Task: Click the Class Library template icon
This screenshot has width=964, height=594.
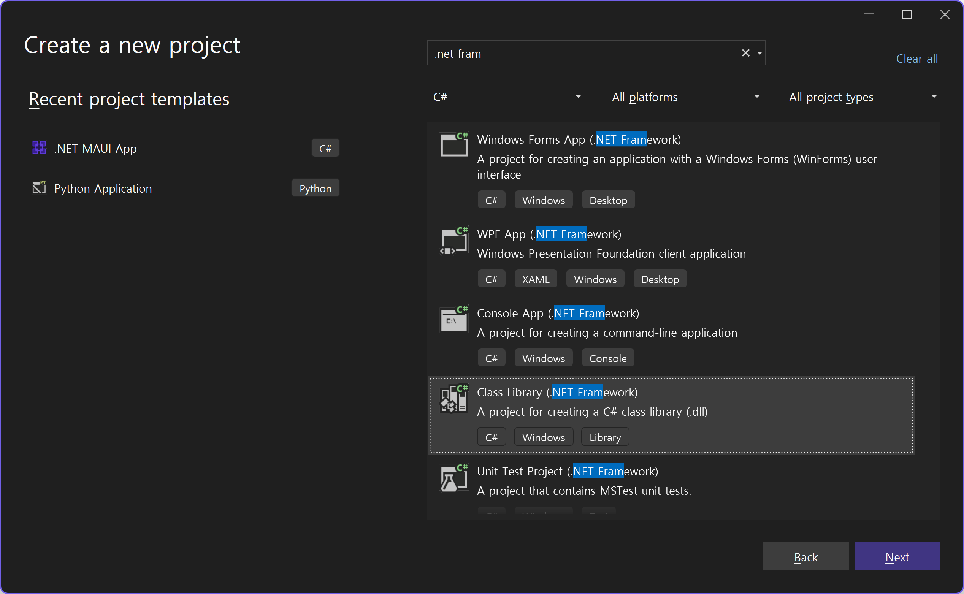Action: coord(454,398)
